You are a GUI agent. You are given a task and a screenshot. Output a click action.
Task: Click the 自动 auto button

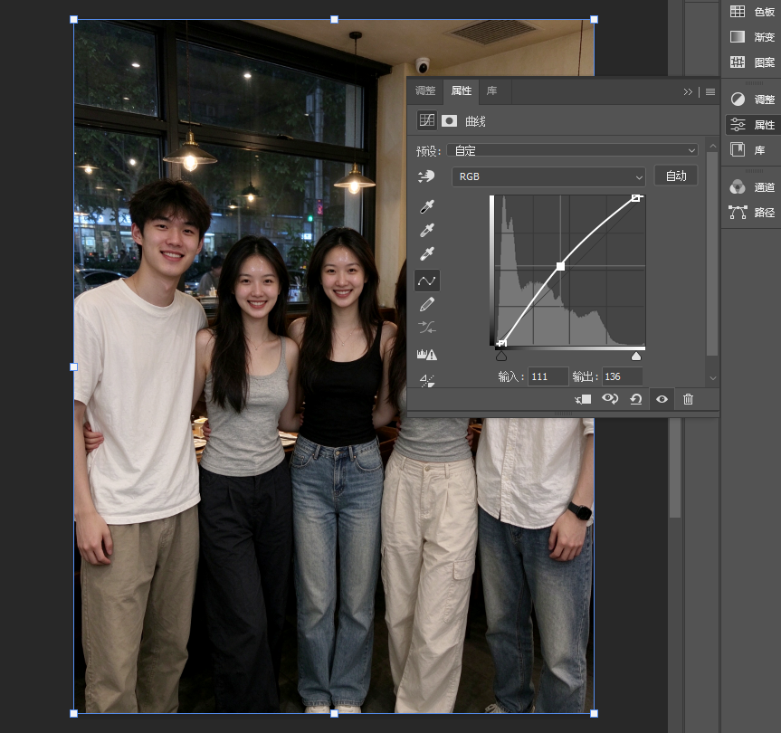pos(676,176)
